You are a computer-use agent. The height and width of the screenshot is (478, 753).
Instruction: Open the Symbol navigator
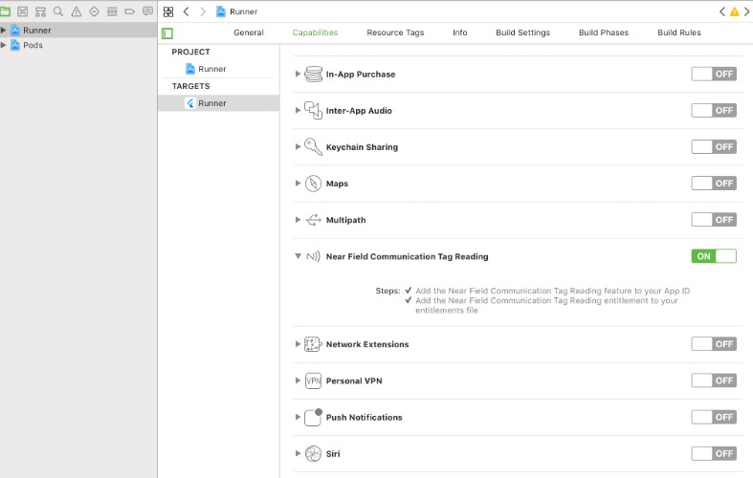point(41,11)
